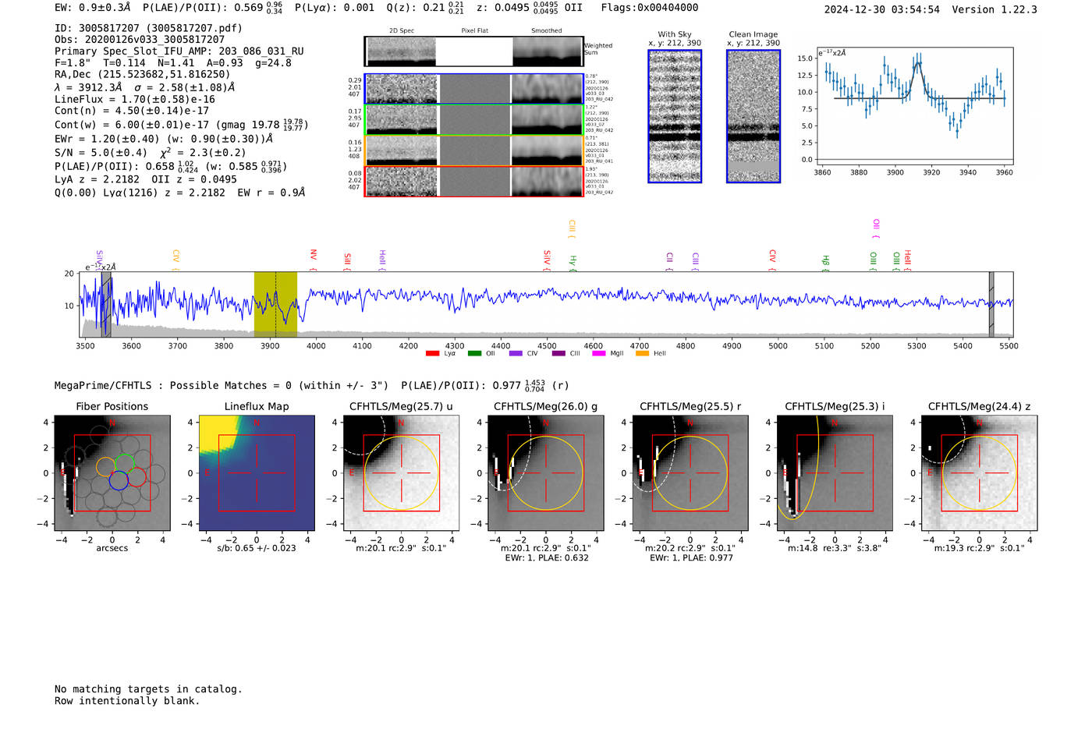Screen dimensions: 1092x743
Task: Click the 'Primary Spec_Slot_IFU_AMP' line
Action: tap(179, 51)
